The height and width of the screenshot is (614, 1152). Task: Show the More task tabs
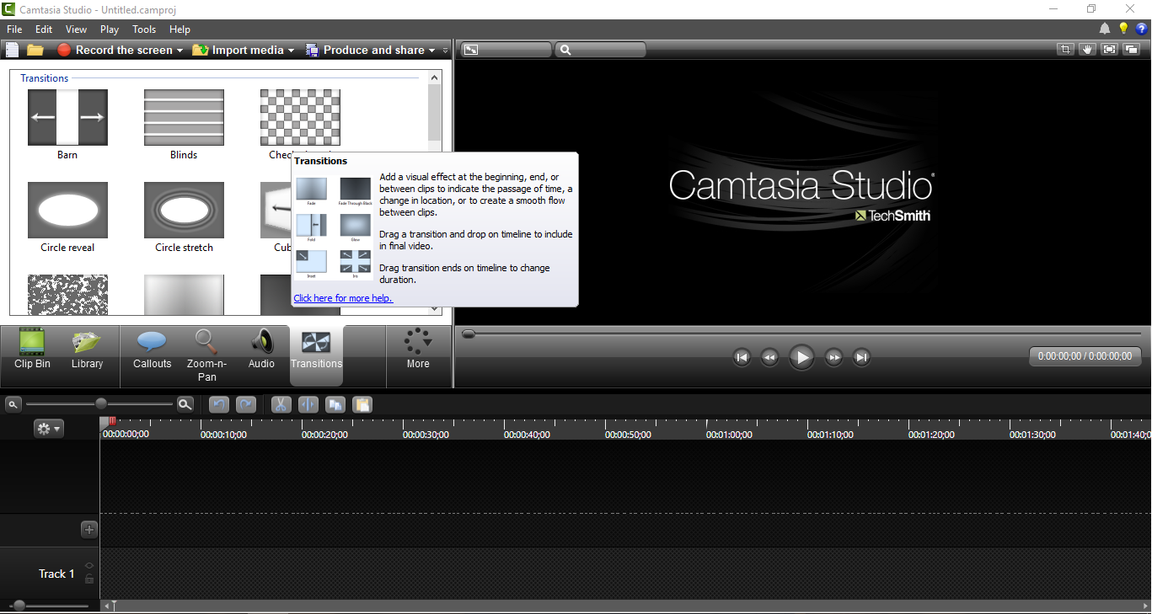418,350
